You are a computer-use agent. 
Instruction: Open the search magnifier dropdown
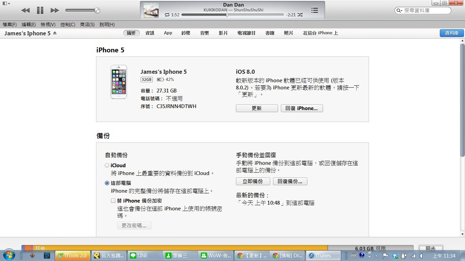point(399,11)
